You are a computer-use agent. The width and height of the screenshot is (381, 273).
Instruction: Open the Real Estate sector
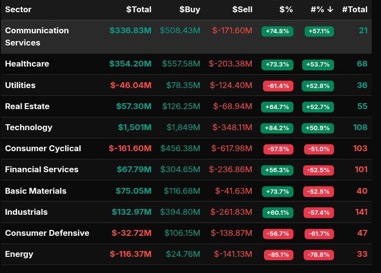pyautogui.click(x=27, y=106)
